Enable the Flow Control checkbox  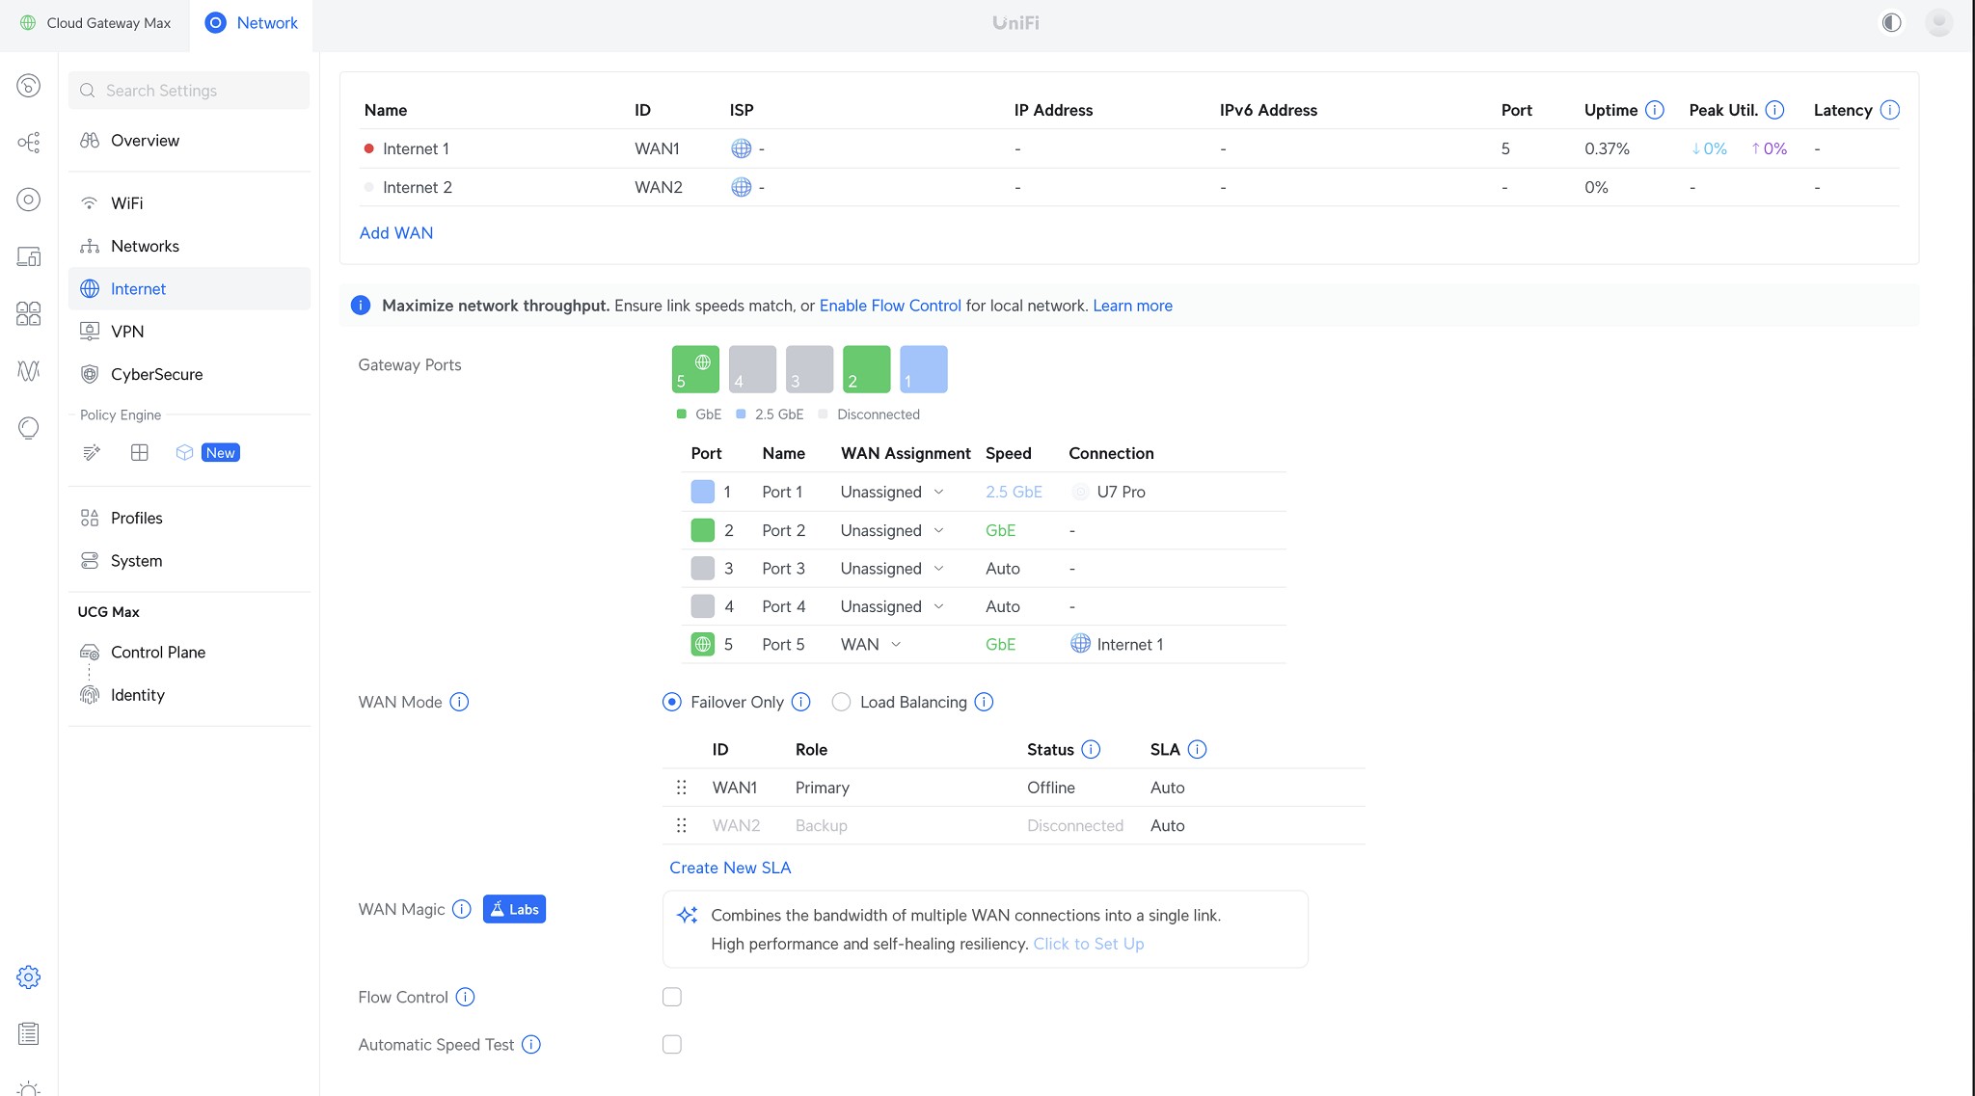[x=672, y=997]
